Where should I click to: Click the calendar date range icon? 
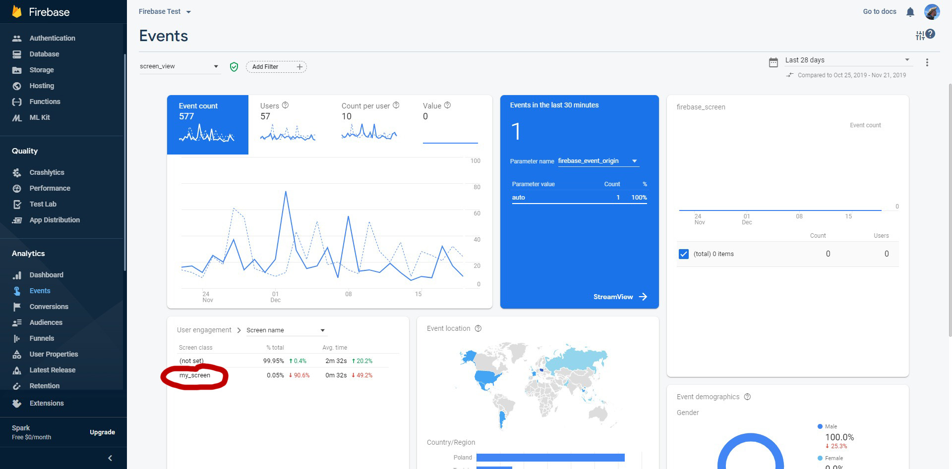coord(773,62)
